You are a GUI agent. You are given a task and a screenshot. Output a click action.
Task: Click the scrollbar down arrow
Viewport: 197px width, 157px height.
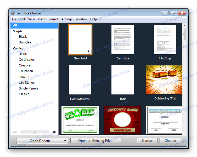coord(184,133)
